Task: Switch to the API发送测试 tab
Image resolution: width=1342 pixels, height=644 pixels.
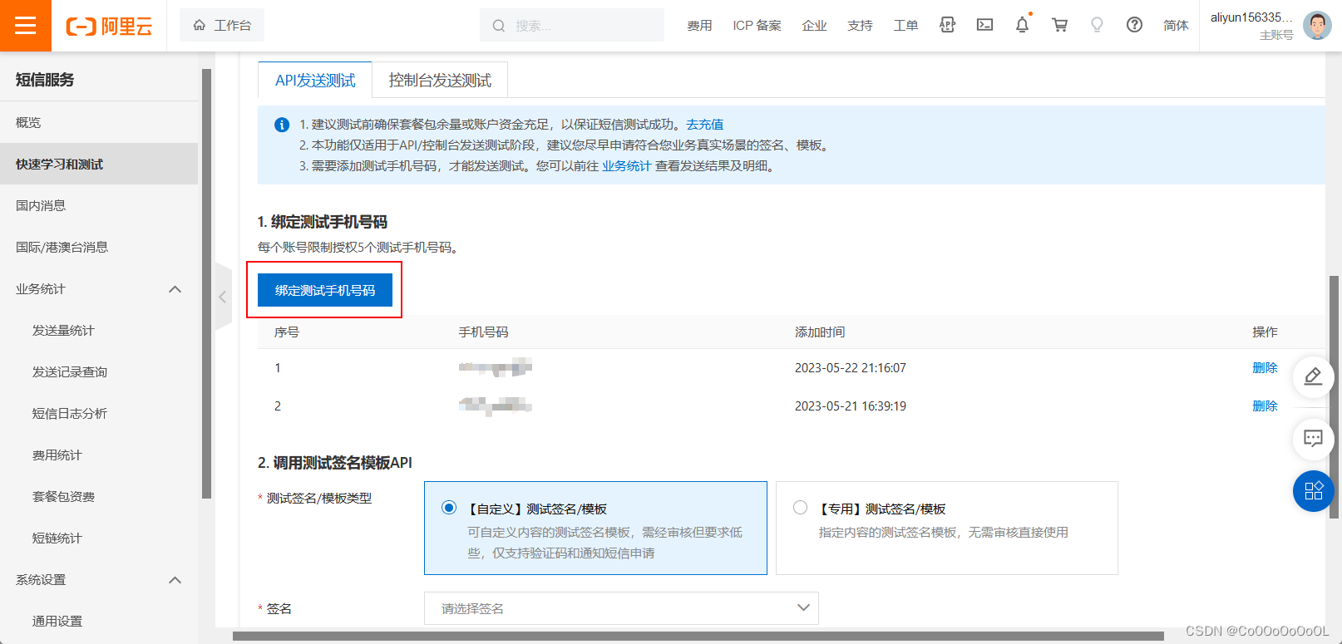Action: point(315,80)
